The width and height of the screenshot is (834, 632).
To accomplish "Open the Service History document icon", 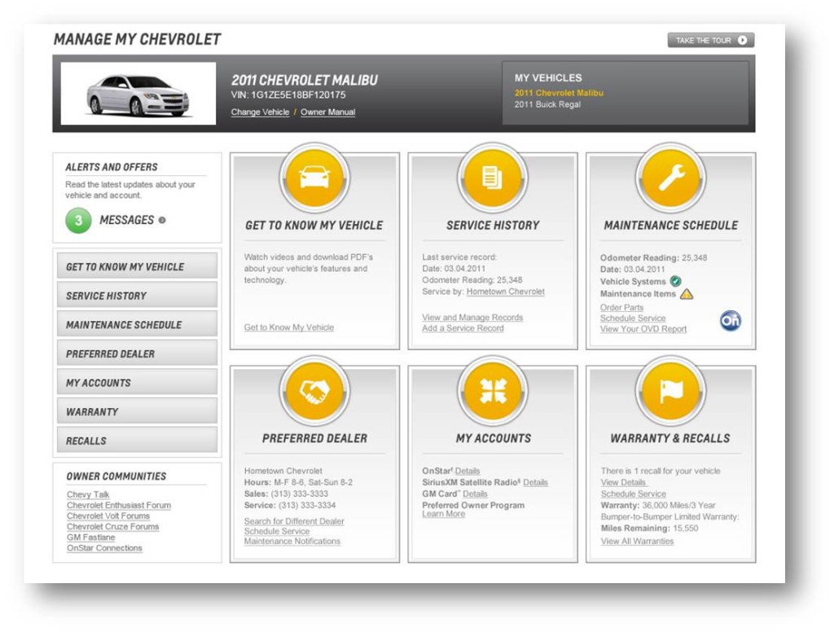I will tap(493, 178).
